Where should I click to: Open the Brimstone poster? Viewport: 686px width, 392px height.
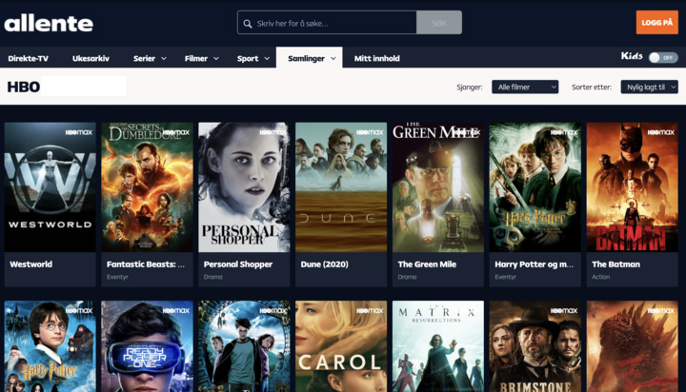coord(535,346)
